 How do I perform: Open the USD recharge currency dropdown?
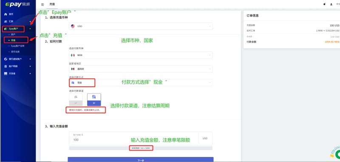click(141, 26)
